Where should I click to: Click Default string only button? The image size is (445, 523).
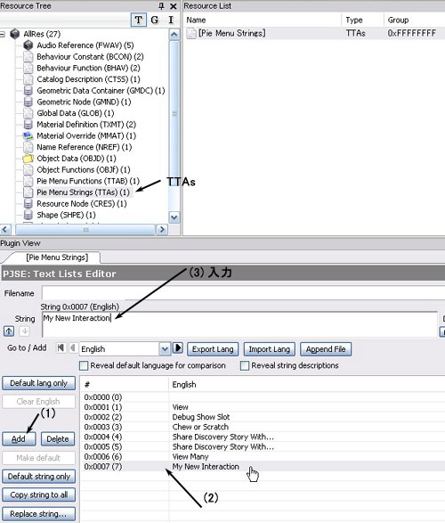(38, 477)
